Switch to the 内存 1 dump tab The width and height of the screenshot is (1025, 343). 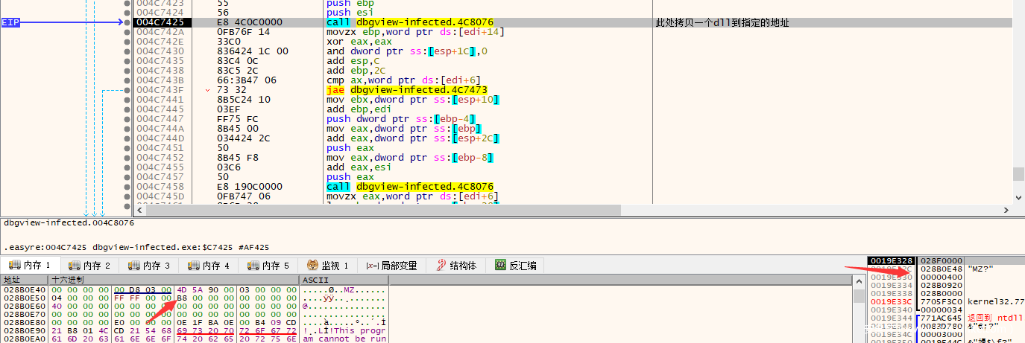(x=31, y=266)
